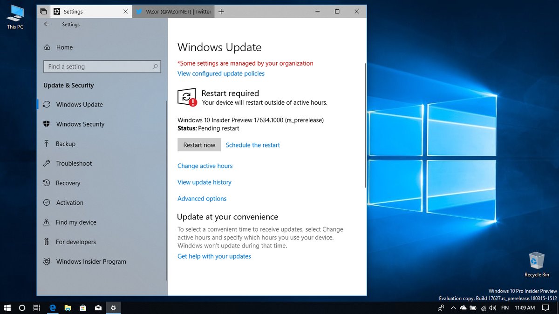Click the Find my device person icon
The height and width of the screenshot is (314, 559).
coord(47,222)
